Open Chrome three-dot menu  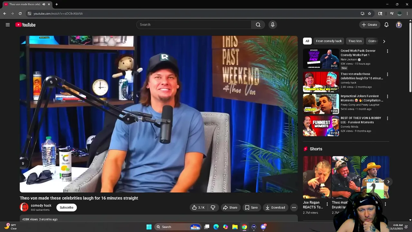tap(407, 14)
